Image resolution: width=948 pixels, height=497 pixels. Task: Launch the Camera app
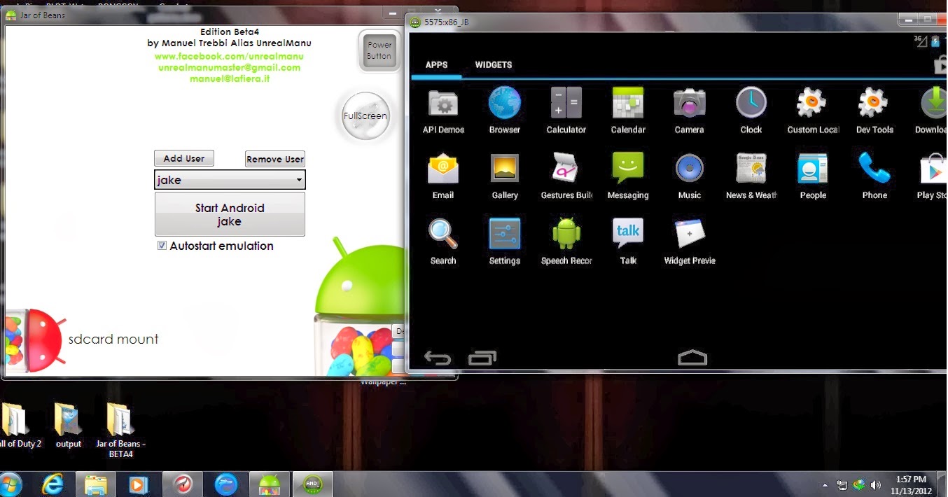tap(690, 110)
